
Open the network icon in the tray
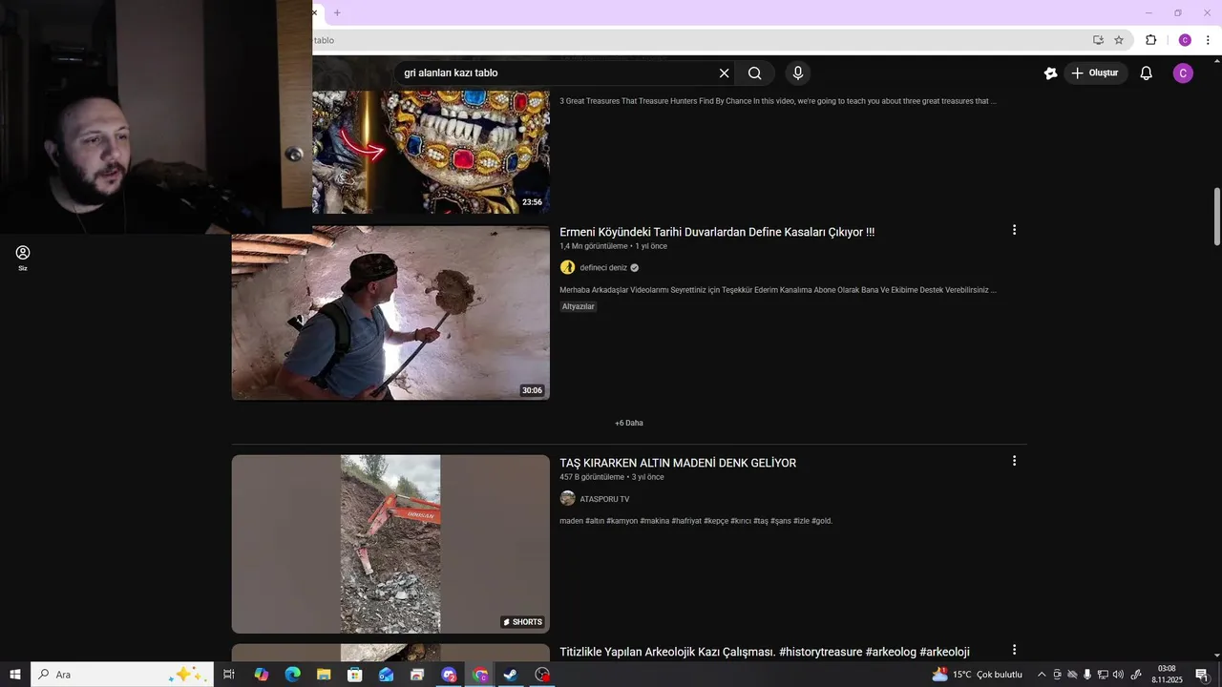point(1103,675)
